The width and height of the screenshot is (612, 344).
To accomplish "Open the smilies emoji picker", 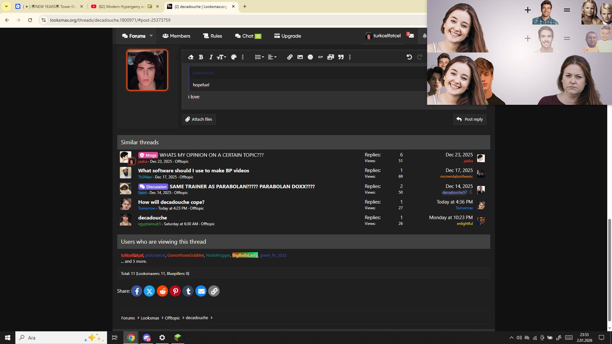I will coord(310,57).
